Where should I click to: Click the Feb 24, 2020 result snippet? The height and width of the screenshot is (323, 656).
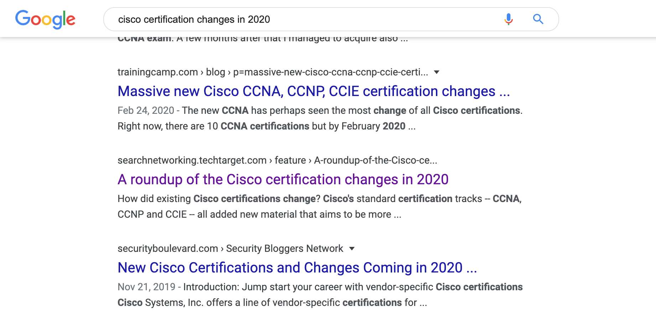320,118
